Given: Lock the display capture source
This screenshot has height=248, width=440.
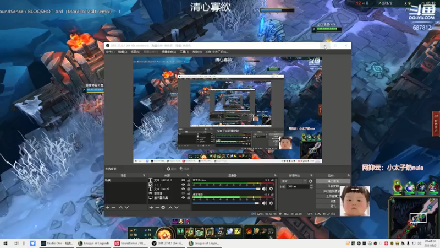Looking at the screenshot, I should pos(189,198).
